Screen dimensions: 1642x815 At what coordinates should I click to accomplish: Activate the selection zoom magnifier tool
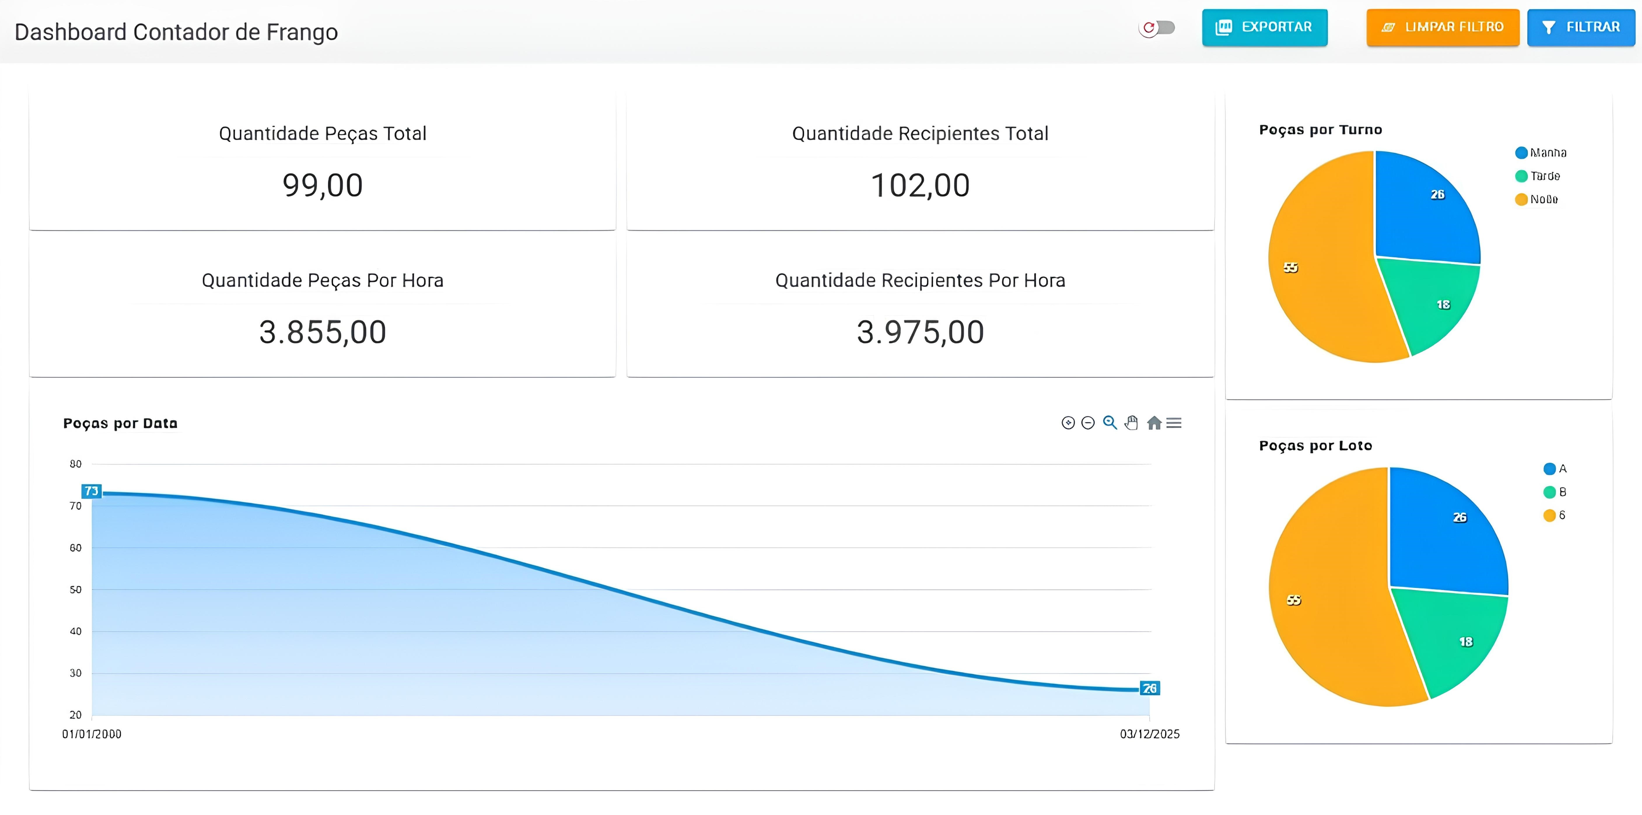1110,423
